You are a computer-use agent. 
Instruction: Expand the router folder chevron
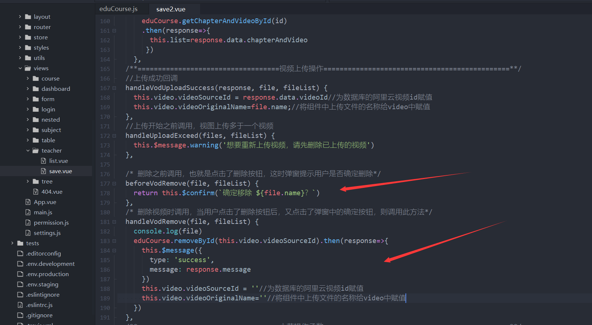click(x=20, y=27)
